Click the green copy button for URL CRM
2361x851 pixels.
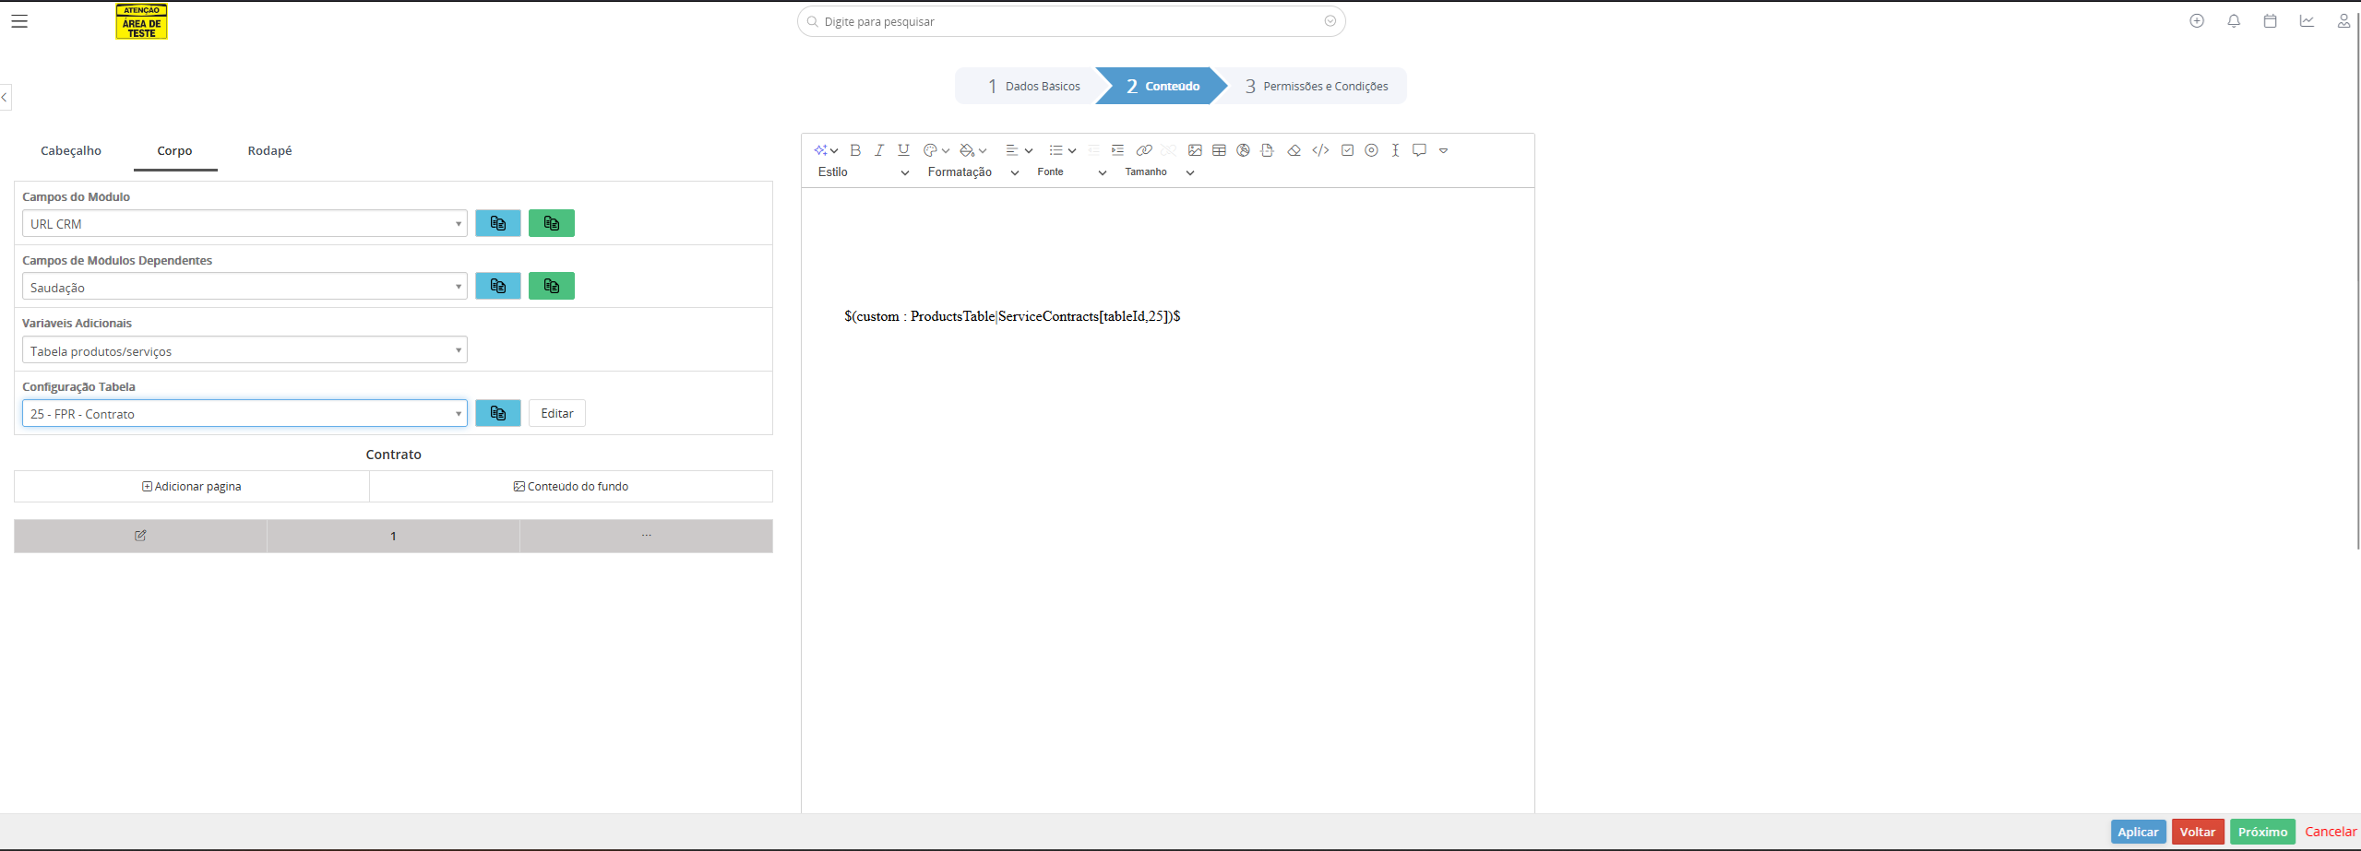click(x=552, y=223)
